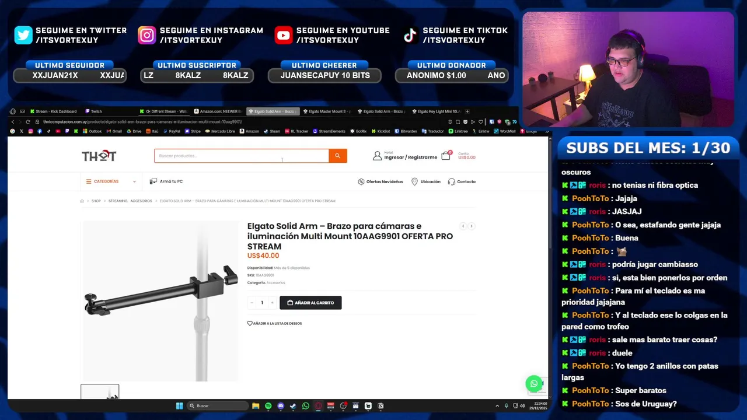The image size is (747, 420).
Task: Click the US$40.00 price text
Action: click(263, 256)
